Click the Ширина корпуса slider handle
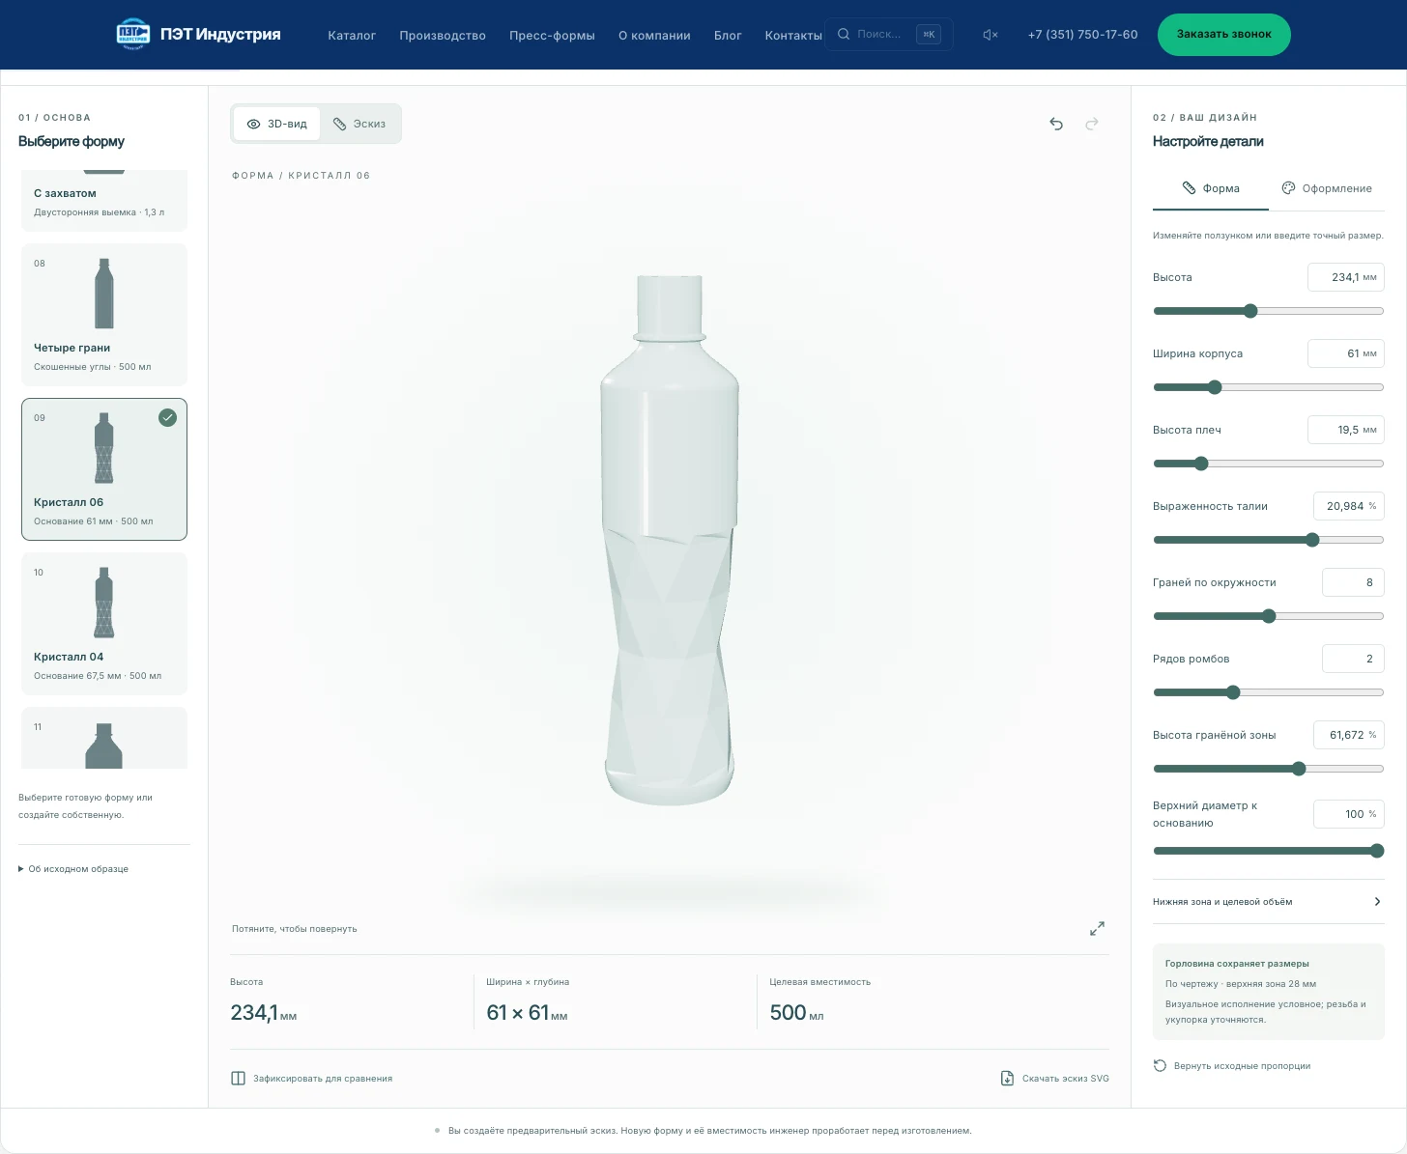Image resolution: width=1407 pixels, height=1154 pixels. (1215, 387)
